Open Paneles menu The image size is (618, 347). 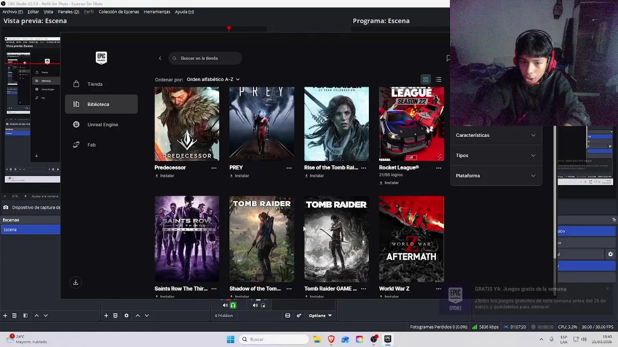click(x=69, y=12)
